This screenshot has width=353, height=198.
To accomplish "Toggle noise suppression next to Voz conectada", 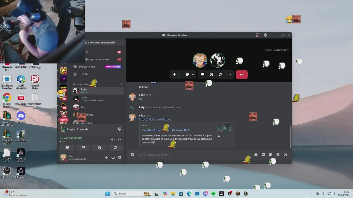I will [x=113, y=139].
